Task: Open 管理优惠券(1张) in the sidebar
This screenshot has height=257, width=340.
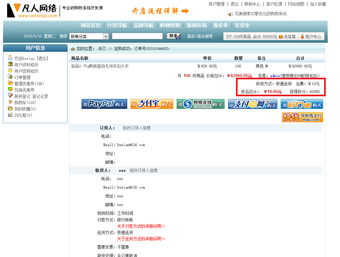Action: tap(29, 84)
